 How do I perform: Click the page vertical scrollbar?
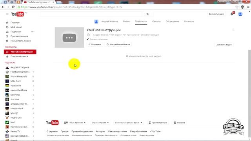249,93
